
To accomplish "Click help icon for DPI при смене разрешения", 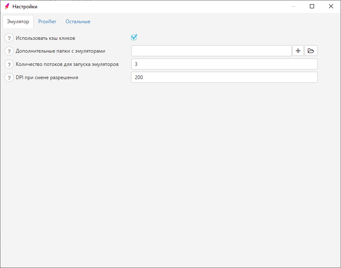I will coord(9,78).
